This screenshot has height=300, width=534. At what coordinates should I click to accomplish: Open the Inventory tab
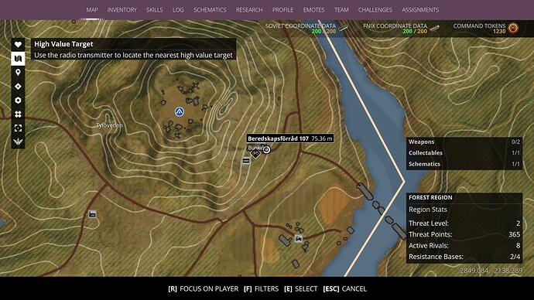pos(122,10)
